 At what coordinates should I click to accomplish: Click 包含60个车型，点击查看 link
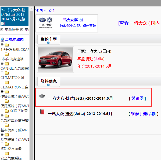(78, 26)
